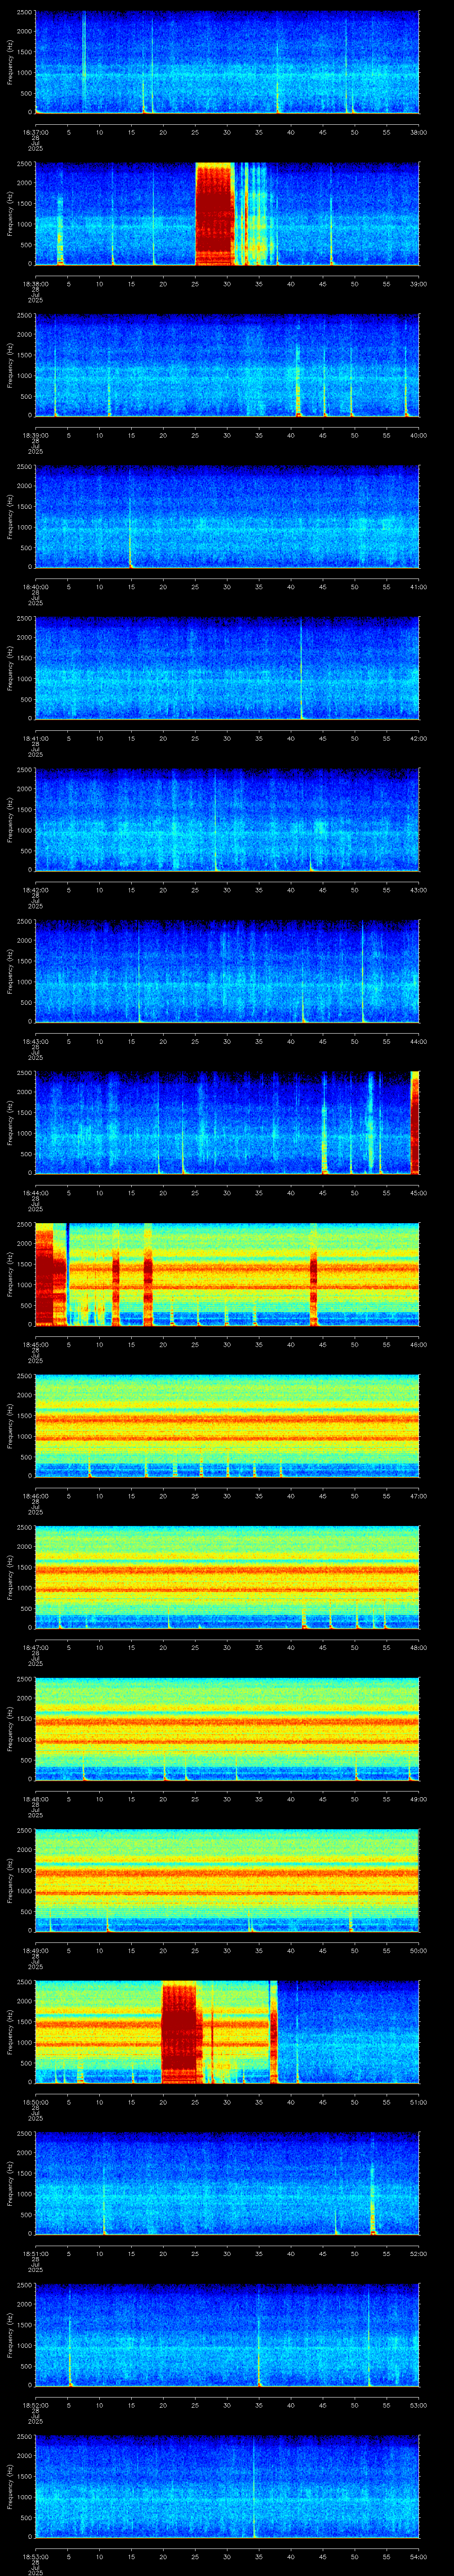
Task: Open the spectrogram panel starting at 18:46:00
Action: click(x=227, y=1425)
